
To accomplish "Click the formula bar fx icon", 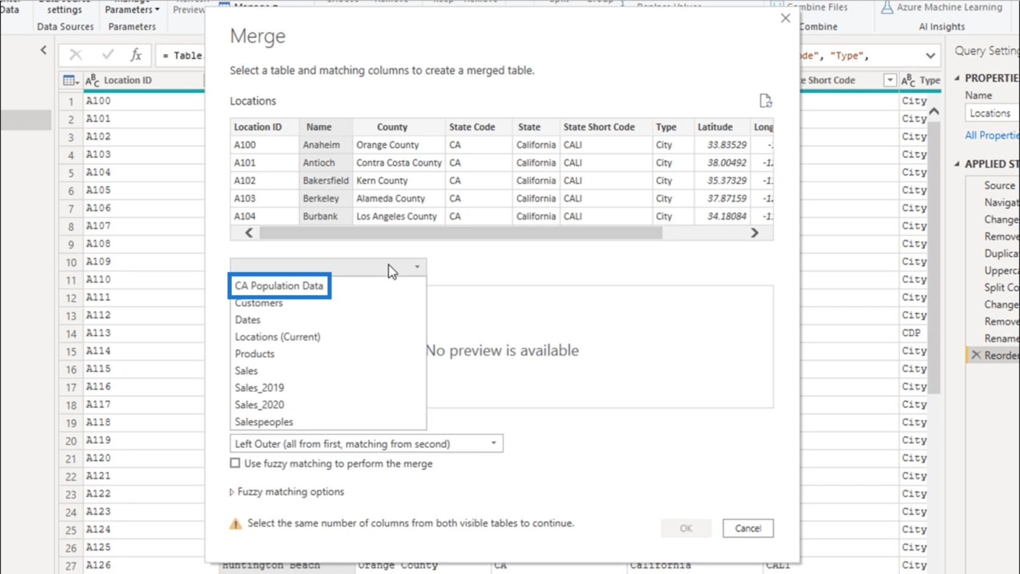I will [x=136, y=55].
